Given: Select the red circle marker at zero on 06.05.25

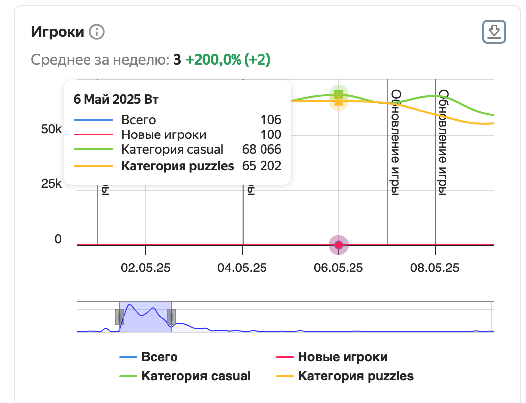Looking at the screenshot, I should click(x=339, y=245).
